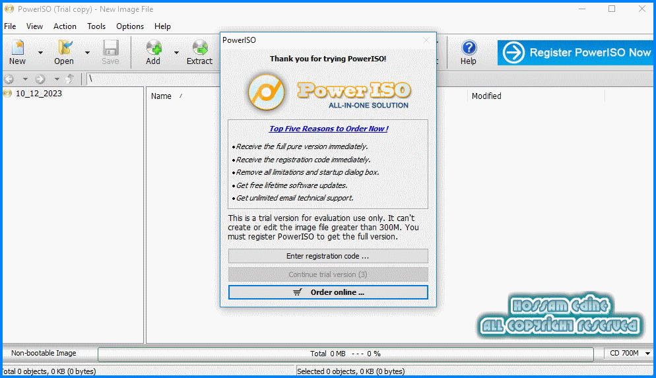Screen dimensions: 656x378
Task: Open the Tools menu
Action: tap(96, 26)
